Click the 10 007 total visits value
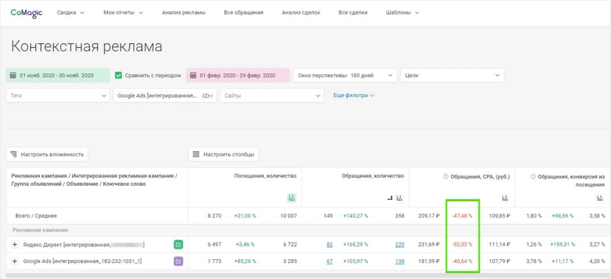This screenshot has height=279, width=611. [x=288, y=215]
